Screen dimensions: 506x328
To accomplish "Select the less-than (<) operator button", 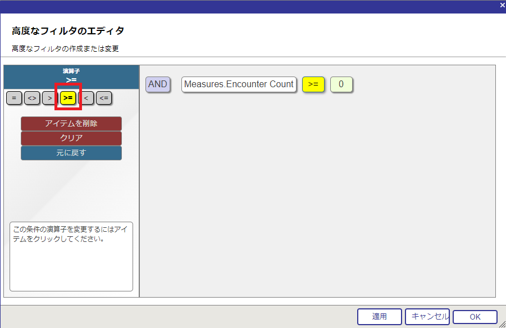I will point(87,98).
